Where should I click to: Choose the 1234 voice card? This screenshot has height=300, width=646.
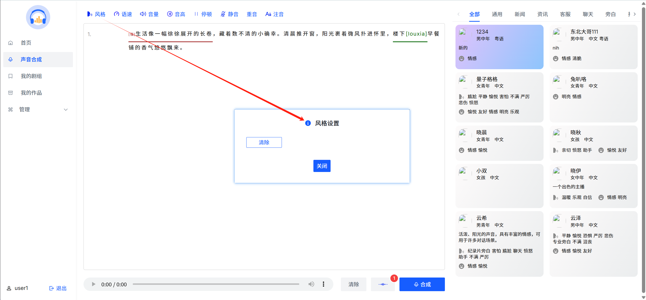tap(499, 47)
